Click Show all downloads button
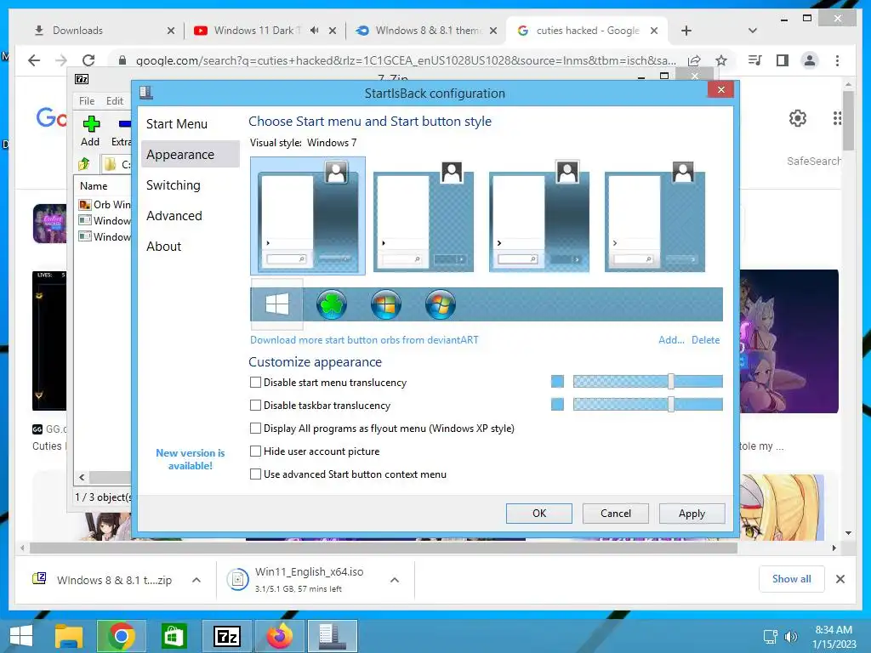This screenshot has height=653, width=871. tap(792, 579)
